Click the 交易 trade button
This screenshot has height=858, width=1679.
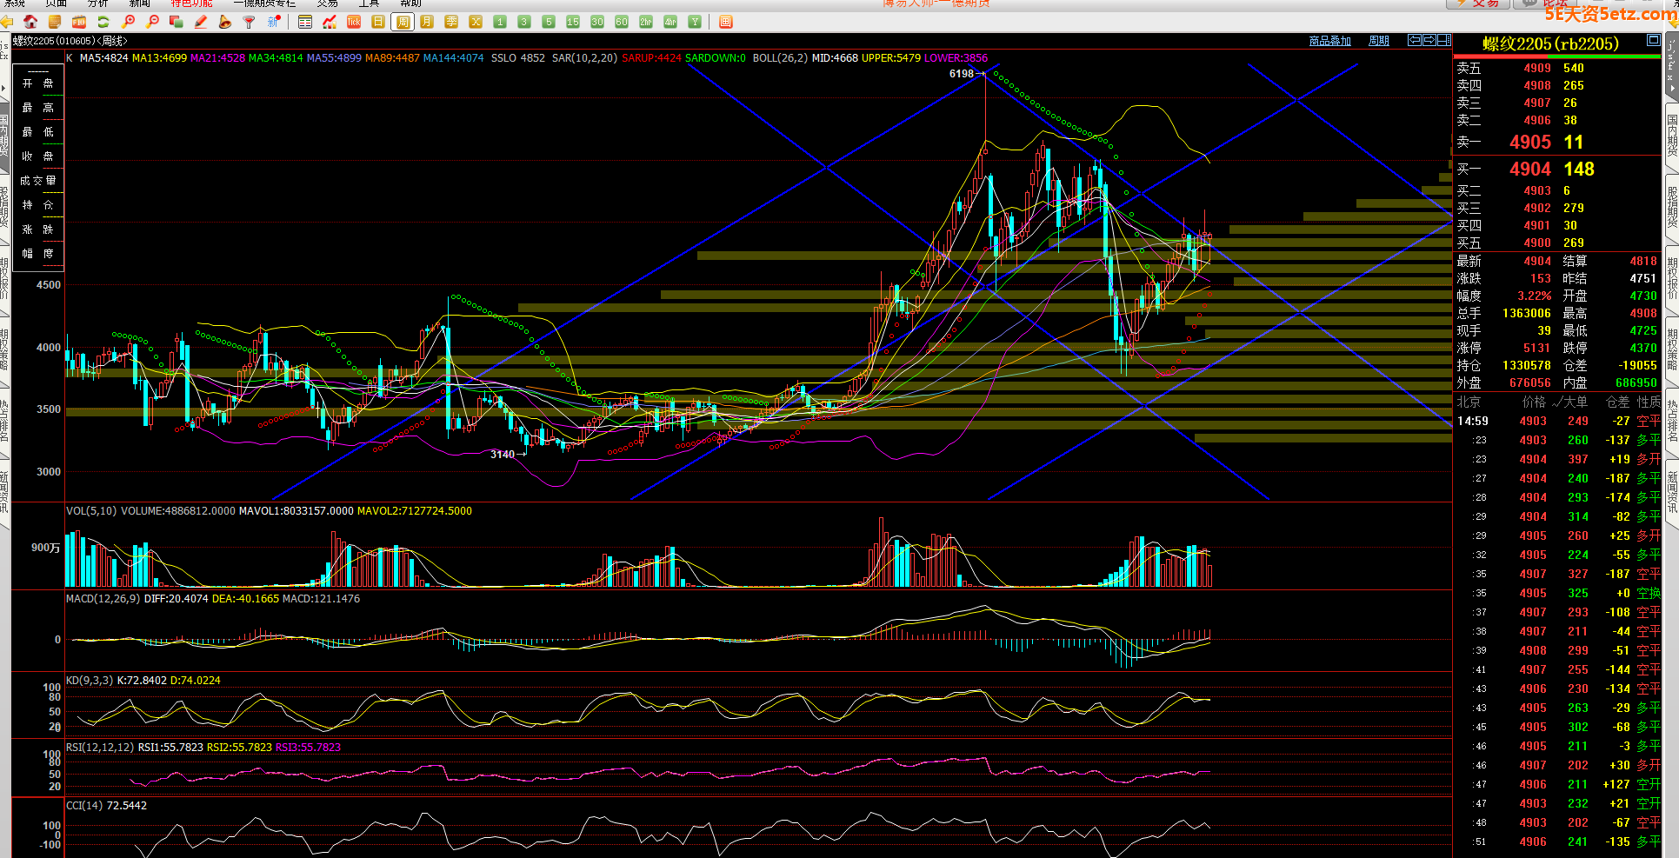(x=1478, y=3)
